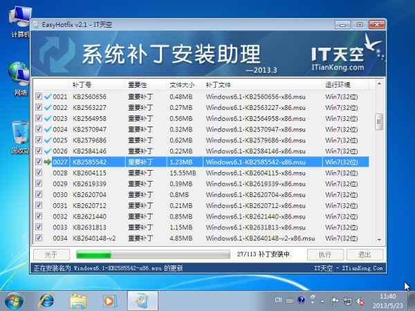415x311 pixels.
Task: Open the Windows Start menu orb
Action: (14, 301)
